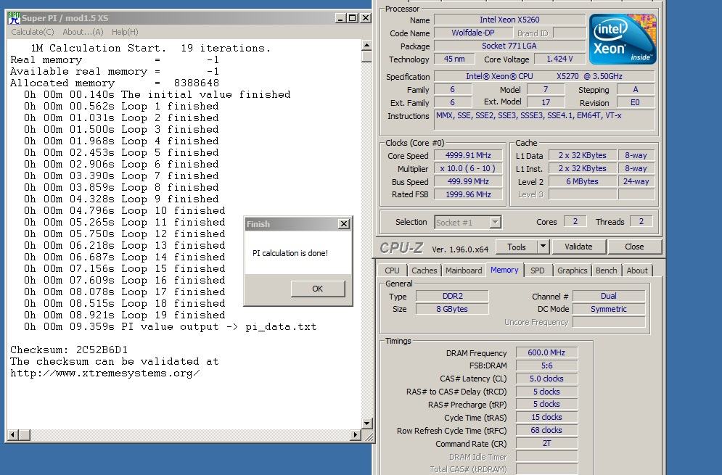Click the x 10.0 (6 - 10) multiplier value
The height and width of the screenshot is (475, 722).
click(x=468, y=168)
